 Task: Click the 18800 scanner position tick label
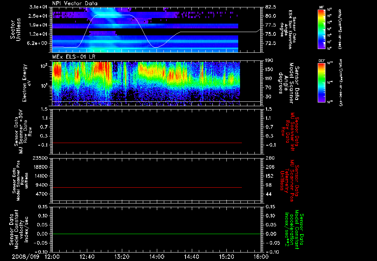(40, 167)
